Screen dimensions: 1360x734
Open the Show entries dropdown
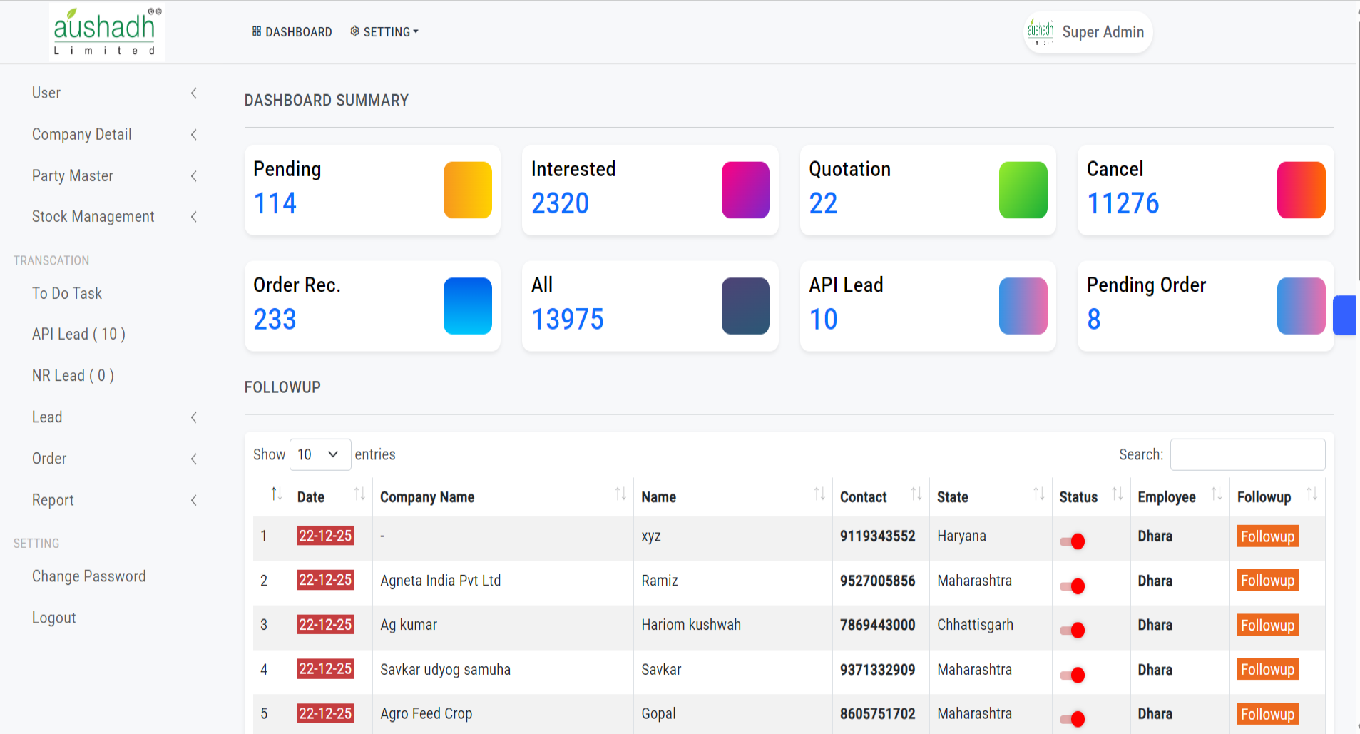319,454
